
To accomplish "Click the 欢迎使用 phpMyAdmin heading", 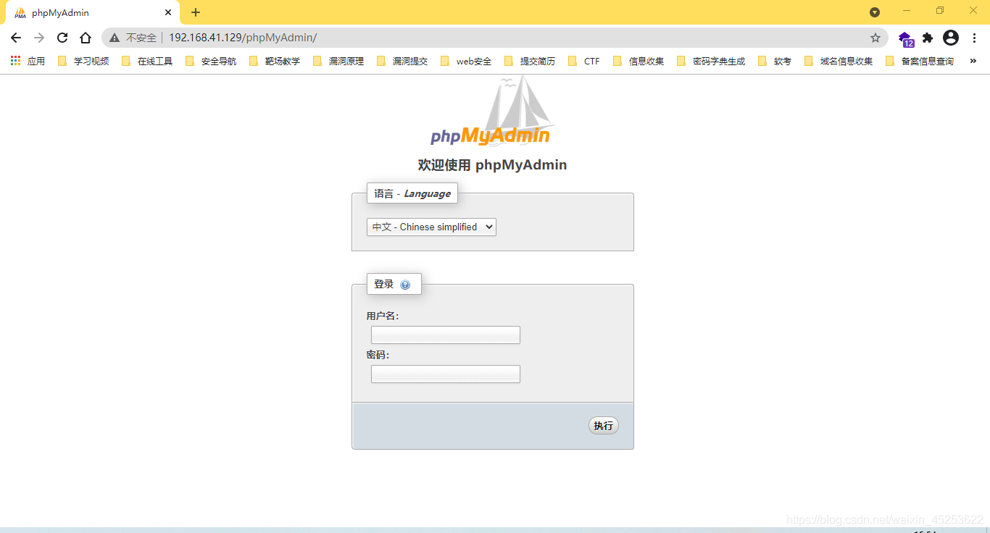I will click(492, 165).
